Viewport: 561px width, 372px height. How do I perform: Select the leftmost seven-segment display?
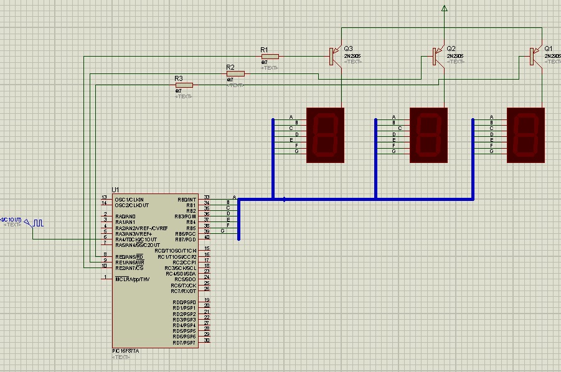coord(325,135)
